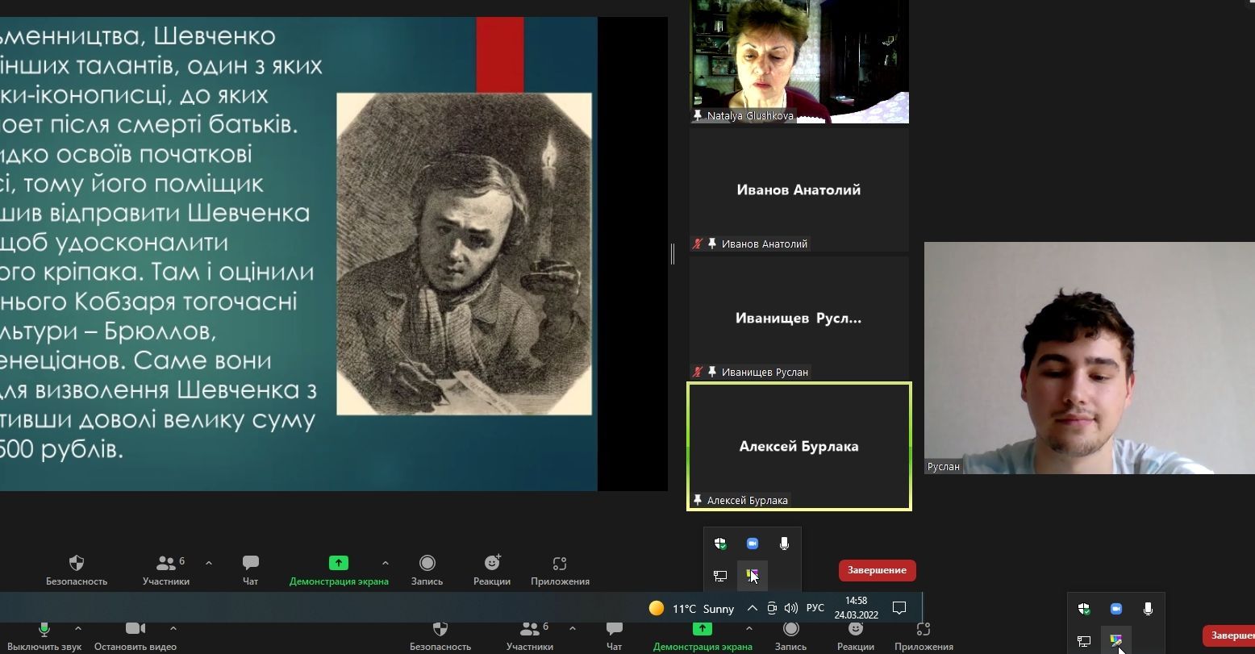1255x654 pixels.
Task: Click pin icon next to Иванищев Руслан label
Action: (x=712, y=372)
